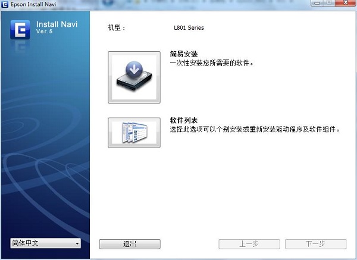
Task: Open the 简体中文 language dropdown
Action: pyautogui.click(x=46, y=243)
